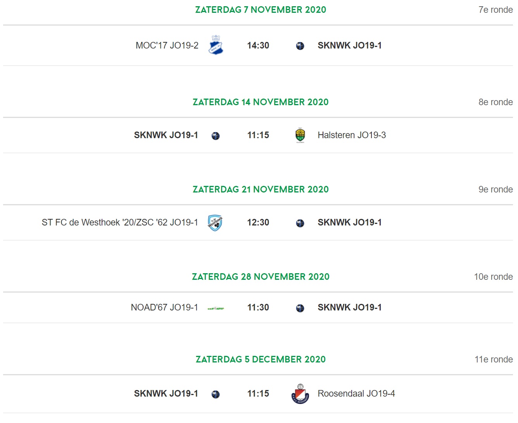Click SKNWK logo in the 21 November match
518x423 pixels.
pos(300,223)
